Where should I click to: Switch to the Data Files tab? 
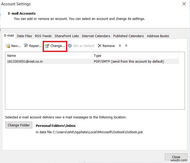tap(24, 36)
